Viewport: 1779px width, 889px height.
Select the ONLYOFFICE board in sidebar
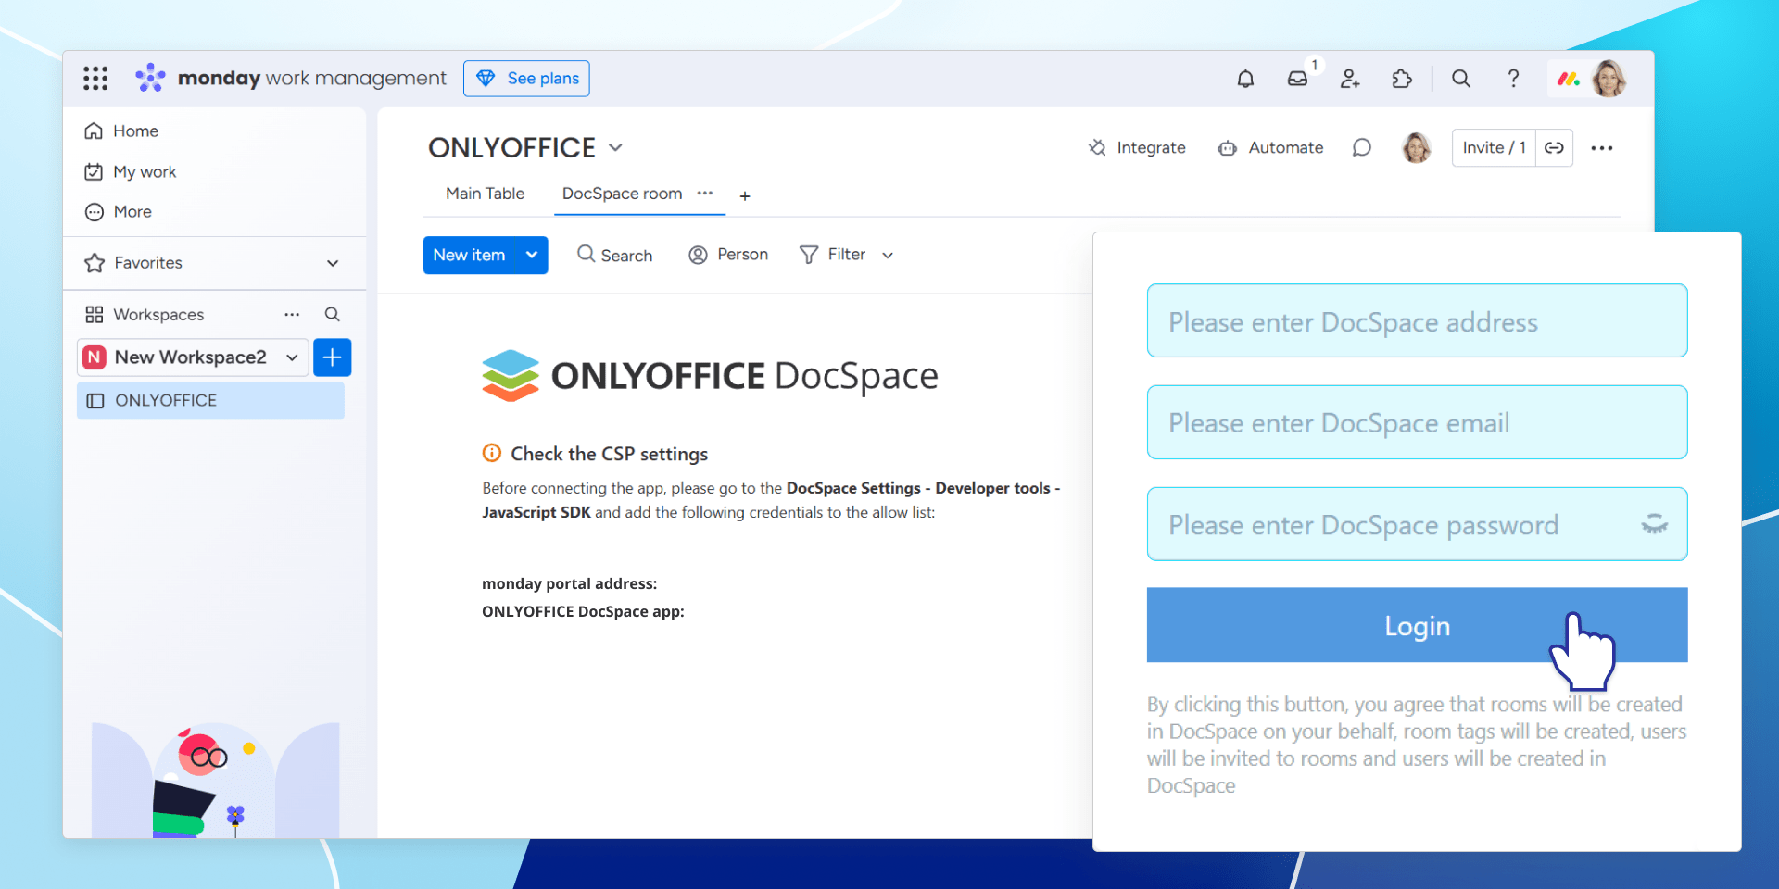[210, 401]
